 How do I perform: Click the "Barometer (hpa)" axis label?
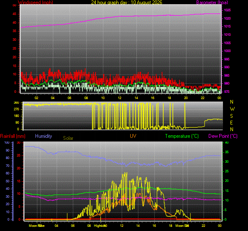(212, 2)
